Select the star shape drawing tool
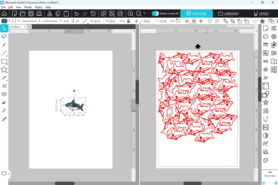Image resolution: width=278 pixels, height=185 pixels. point(4,70)
